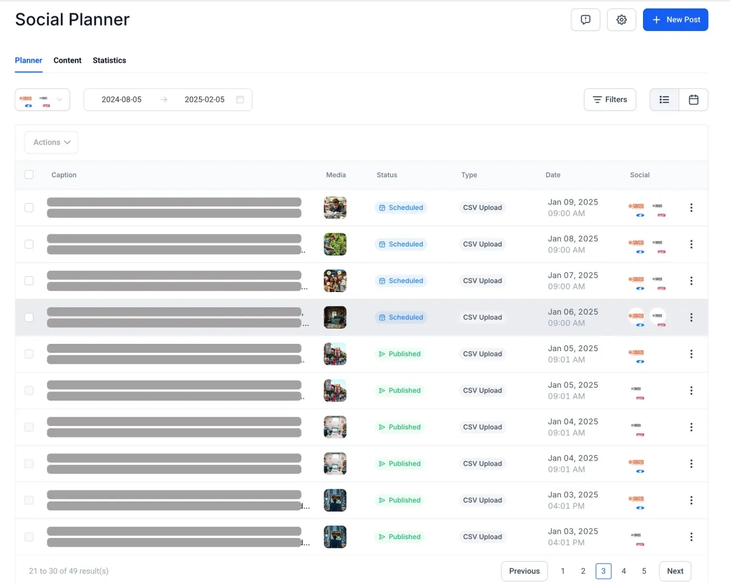Image resolution: width=730 pixels, height=583 pixels.
Task: Open three-dot menu for Jan 03 04:01 PM last row
Action: coord(691,537)
